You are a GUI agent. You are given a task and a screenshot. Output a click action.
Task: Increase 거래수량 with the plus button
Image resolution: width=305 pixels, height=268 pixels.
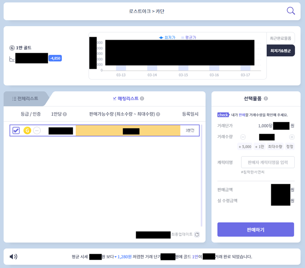pyautogui.click(x=292, y=137)
